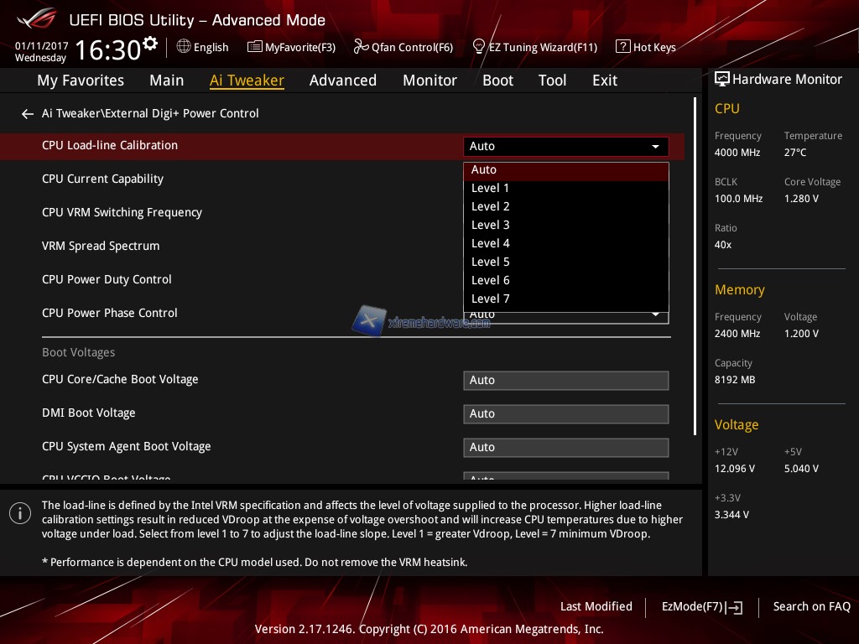Launch EZ Tuning Wizard(F11) lightbulb icon
Screen dimensions: 859x644
pyautogui.click(x=479, y=47)
